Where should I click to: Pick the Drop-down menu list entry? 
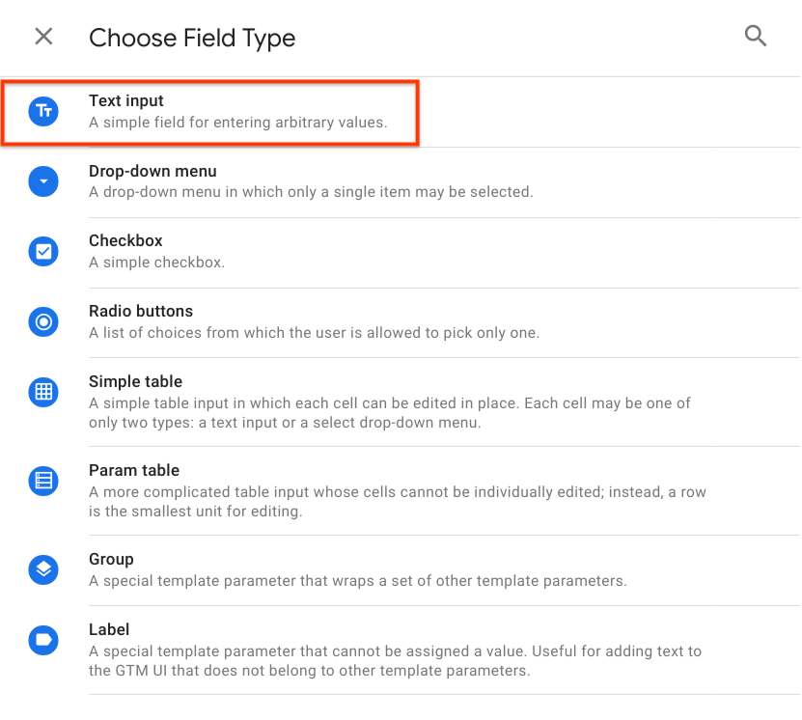tap(290, 180)
